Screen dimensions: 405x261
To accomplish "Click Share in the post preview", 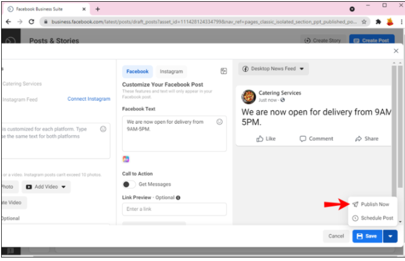I will [367, 139].
